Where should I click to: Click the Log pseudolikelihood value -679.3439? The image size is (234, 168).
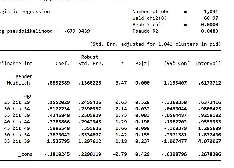coord(77,31)
